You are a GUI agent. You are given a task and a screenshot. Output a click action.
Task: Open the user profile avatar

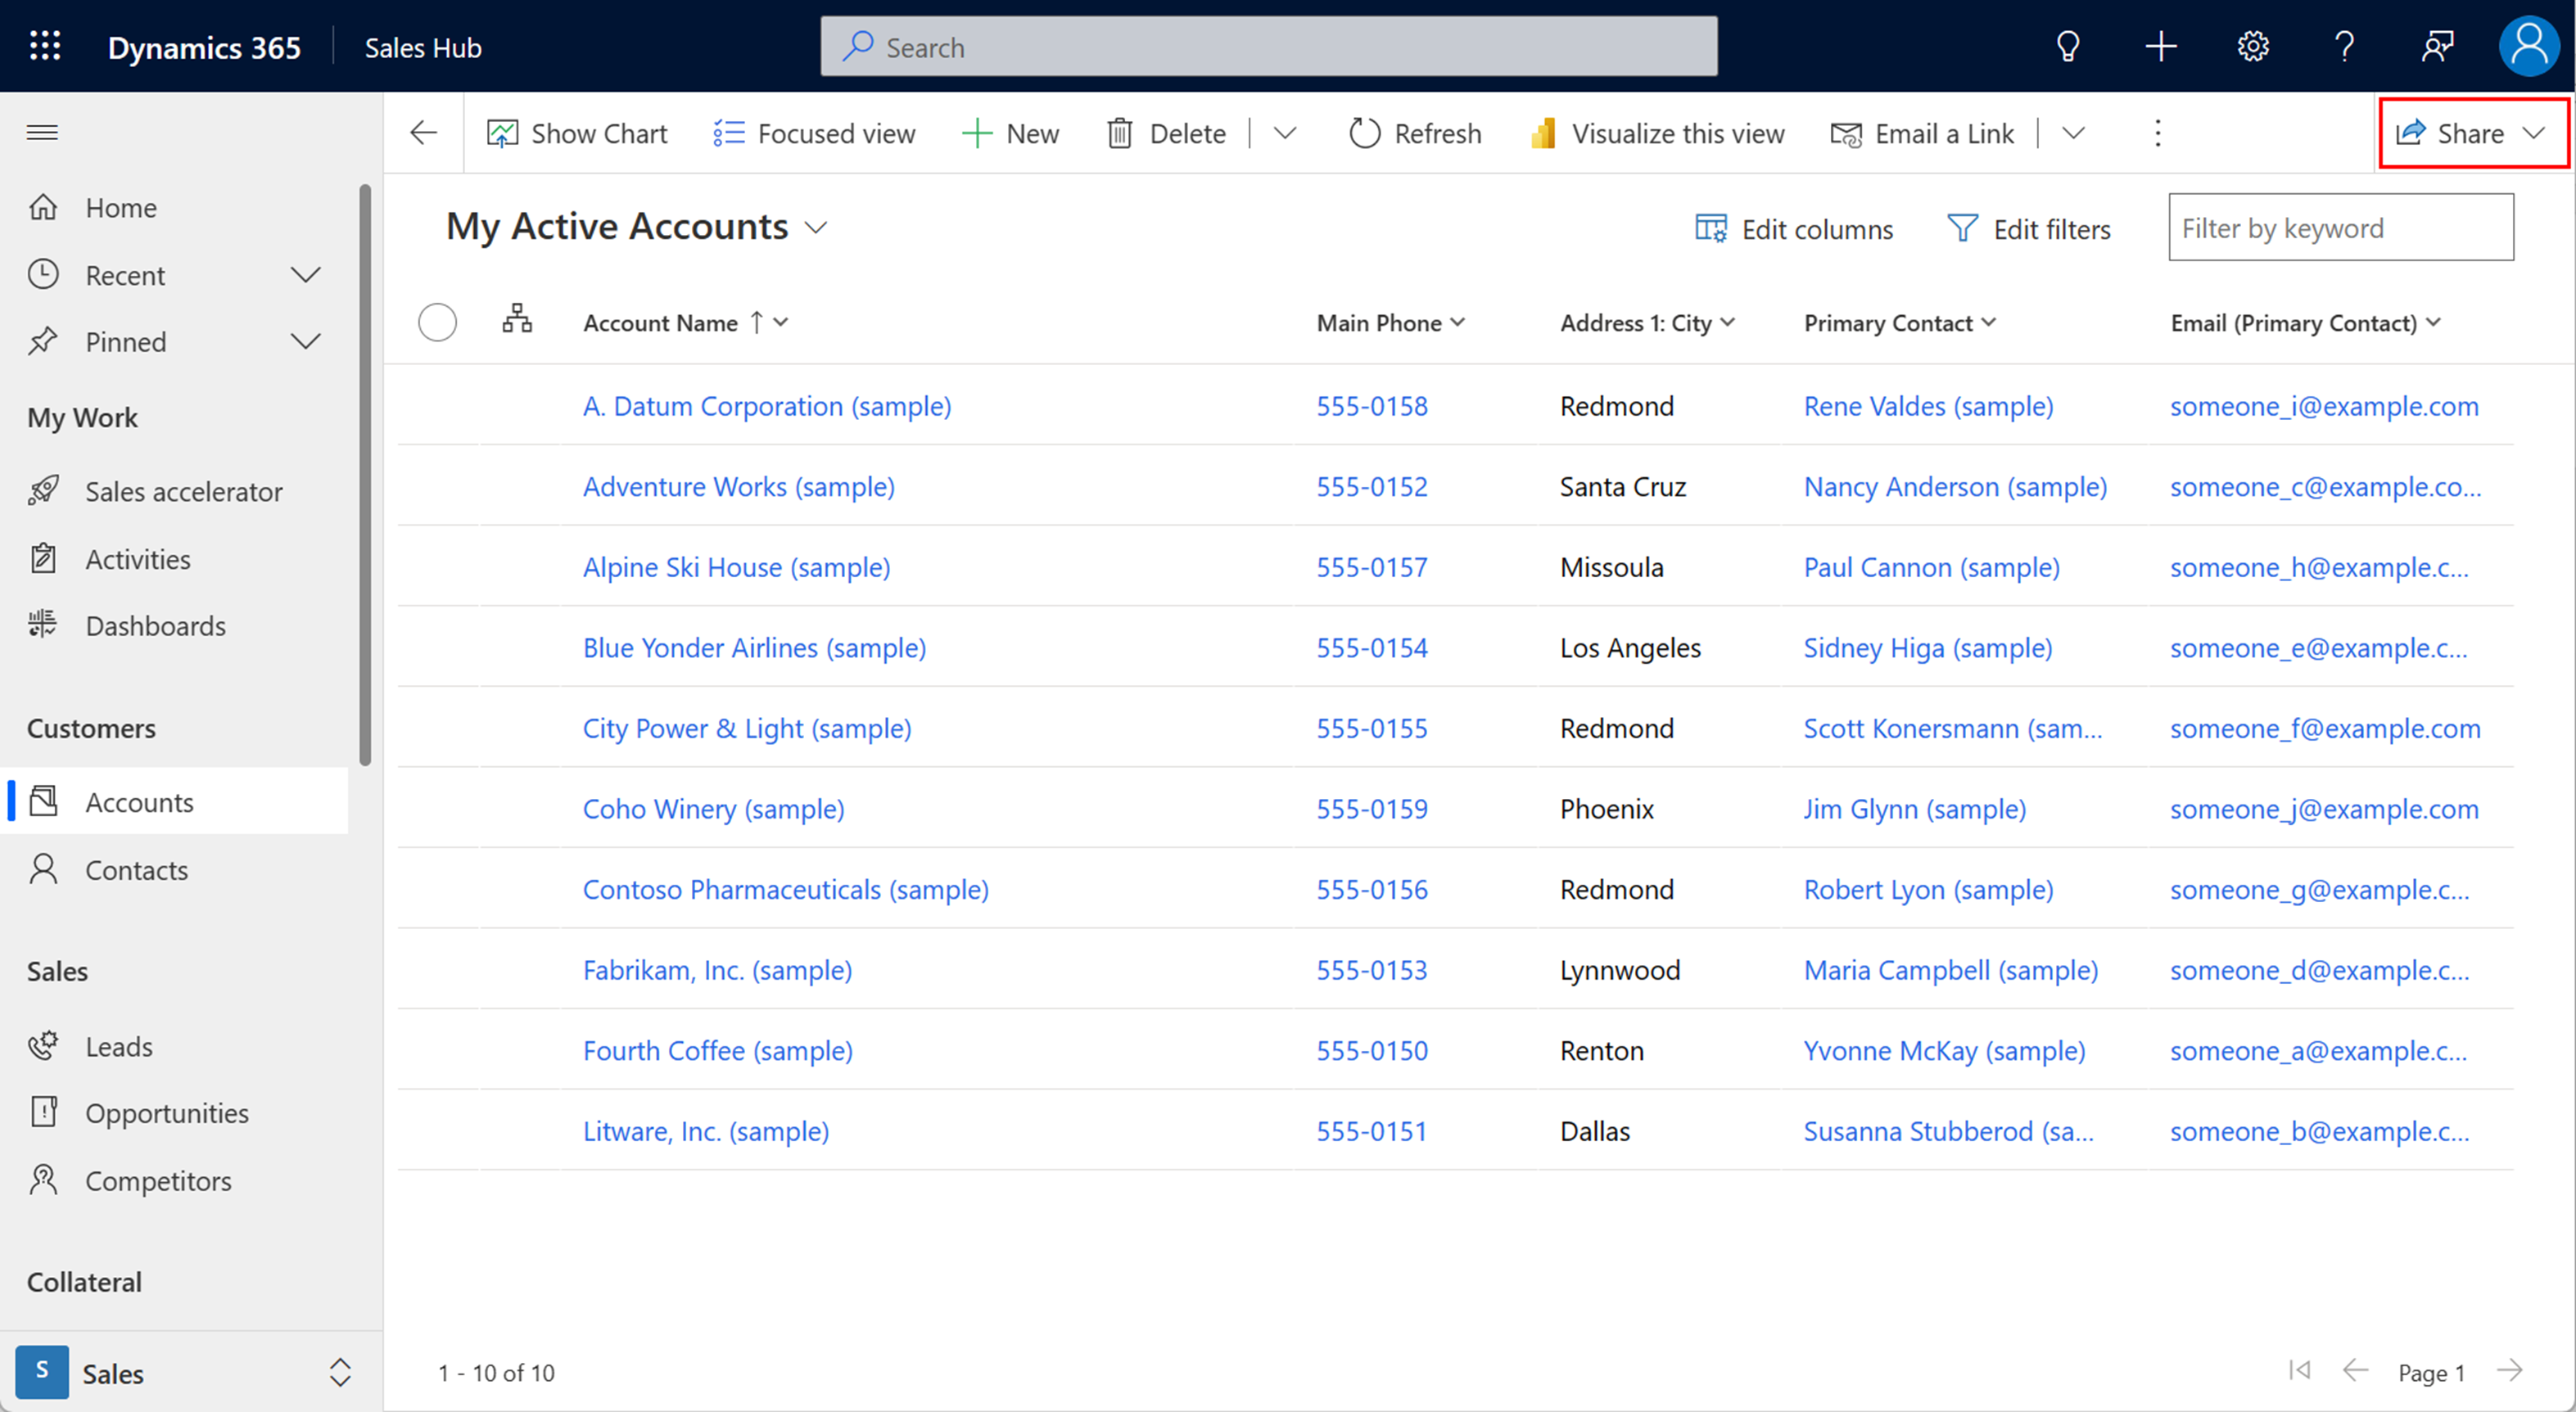click(2529, 46)
